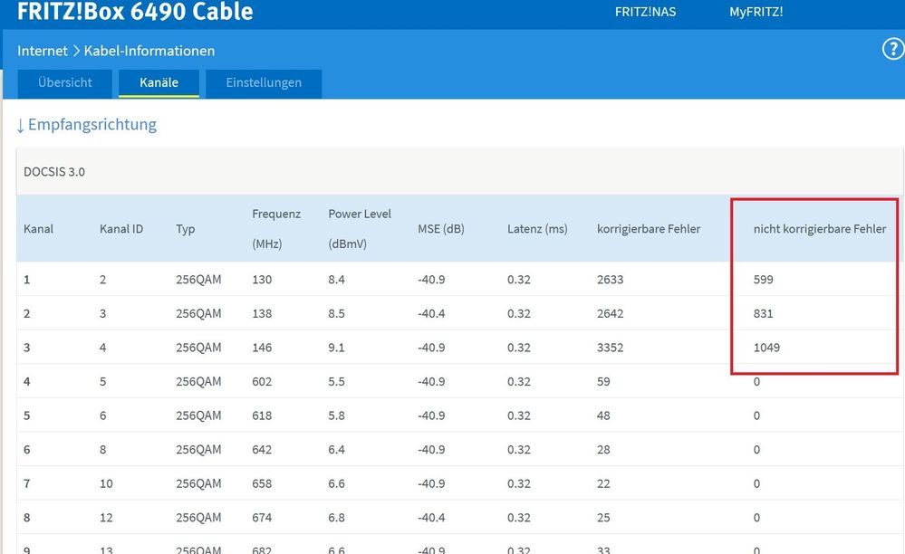905x554 pixels.
Task: Click the Kabel-Informationen breadcrumb
Action: tap(149, 51)
